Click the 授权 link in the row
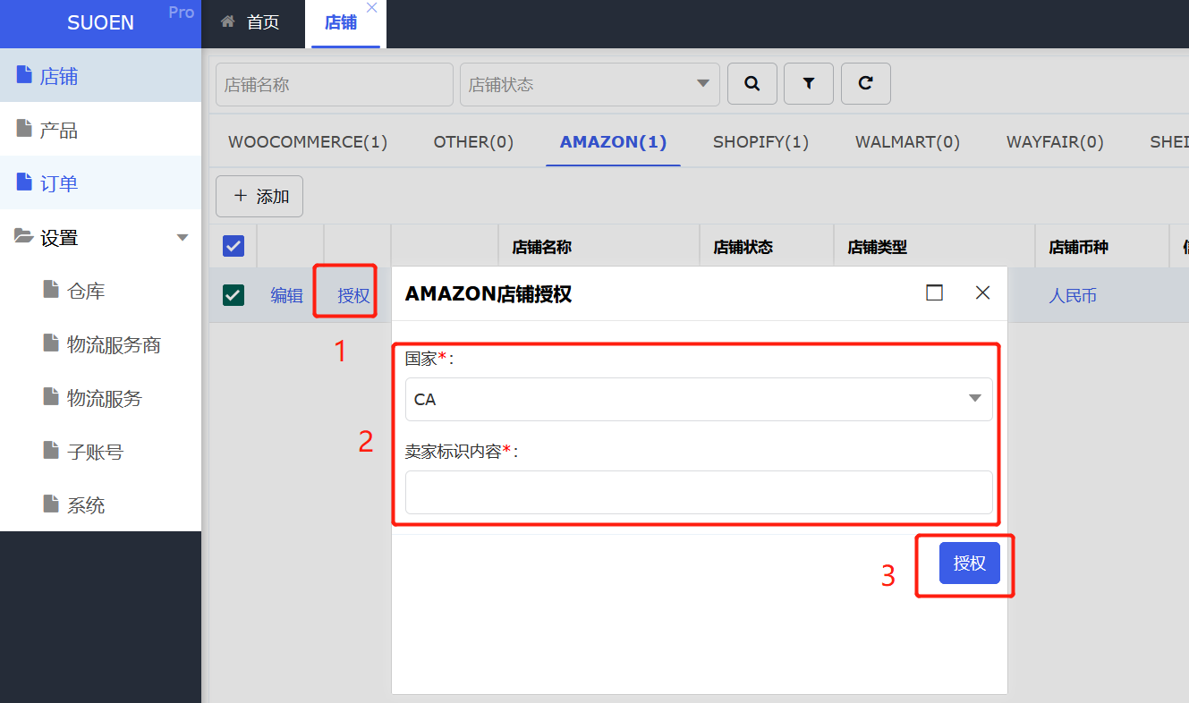 353,296
